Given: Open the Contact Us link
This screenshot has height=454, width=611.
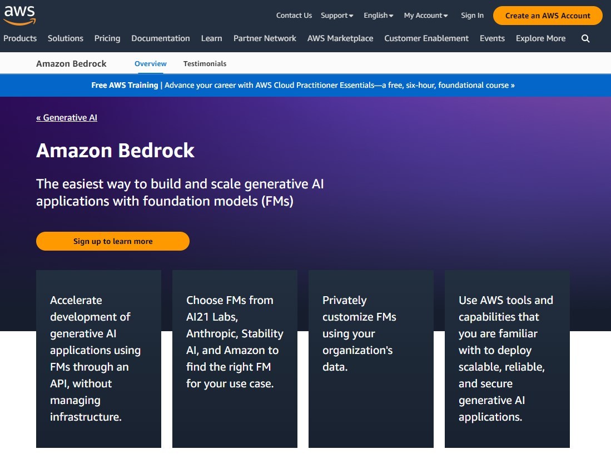Looking at the screenshot, I should click(x=294, y=16).
